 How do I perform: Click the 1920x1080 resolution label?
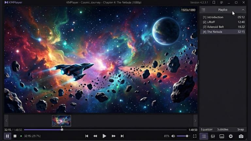tap(188, 10)
